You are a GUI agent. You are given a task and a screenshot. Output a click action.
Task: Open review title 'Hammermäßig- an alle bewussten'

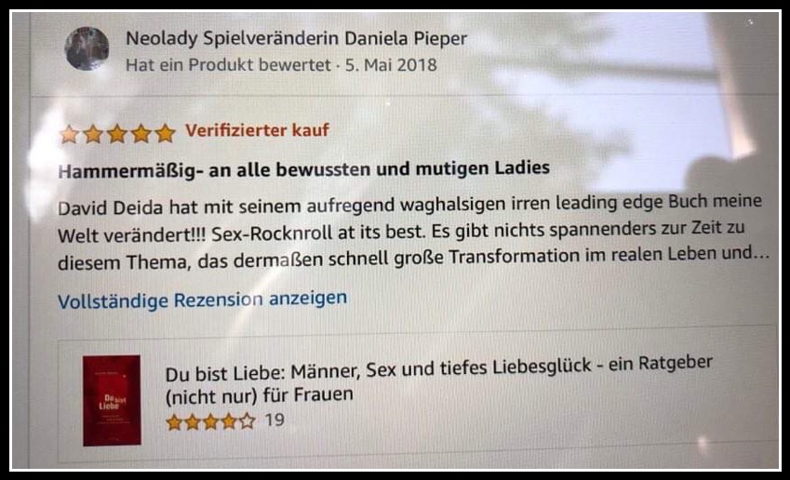pyautogui.click(x=303, y=168)
